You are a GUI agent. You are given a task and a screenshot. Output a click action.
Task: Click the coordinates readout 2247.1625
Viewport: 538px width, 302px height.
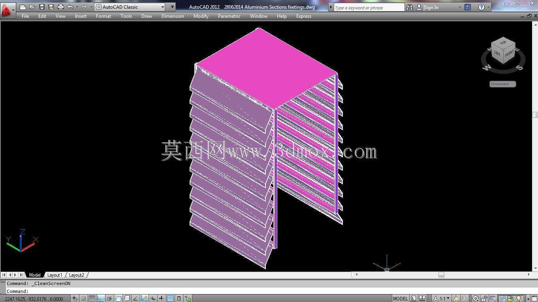tap(34, 299)
